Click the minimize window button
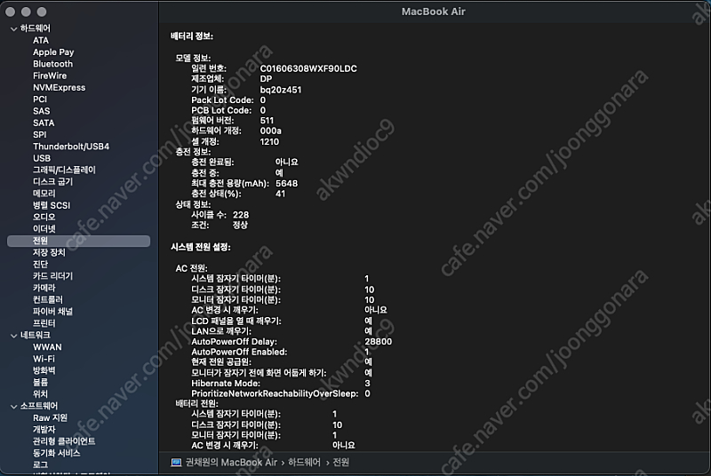The width and height of the screenshot is (711, 476). pos(26,12)
